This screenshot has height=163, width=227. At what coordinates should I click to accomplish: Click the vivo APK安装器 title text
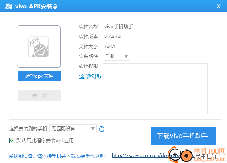click(x=36, y=6)
